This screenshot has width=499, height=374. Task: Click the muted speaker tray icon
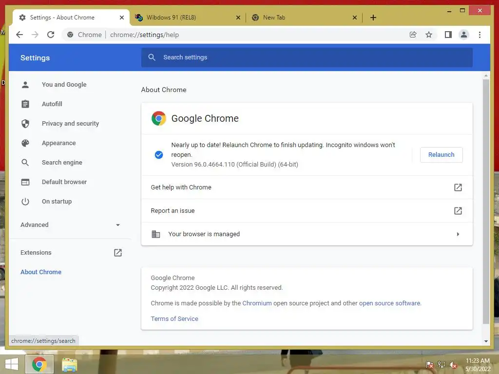(x=453, y=365)
